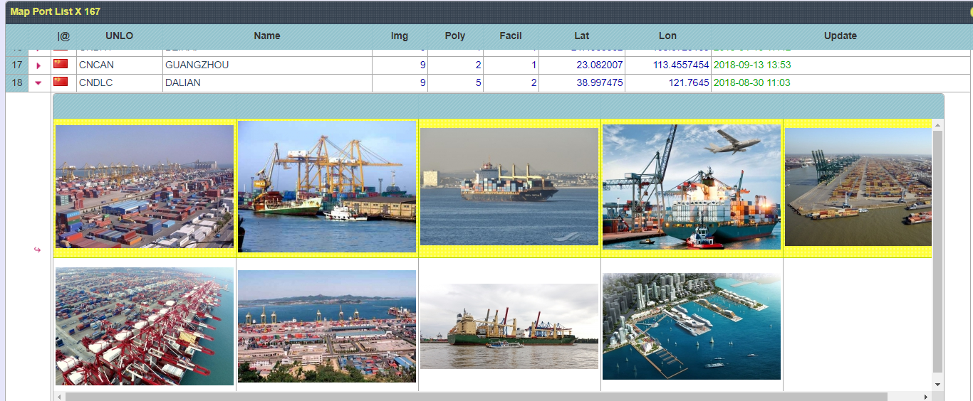Image resolution: width=973 pixels, height=401 pixels.
Task: Click the GUANGZHOU port name
Action: pyautogui.click(x=197, y=65)
